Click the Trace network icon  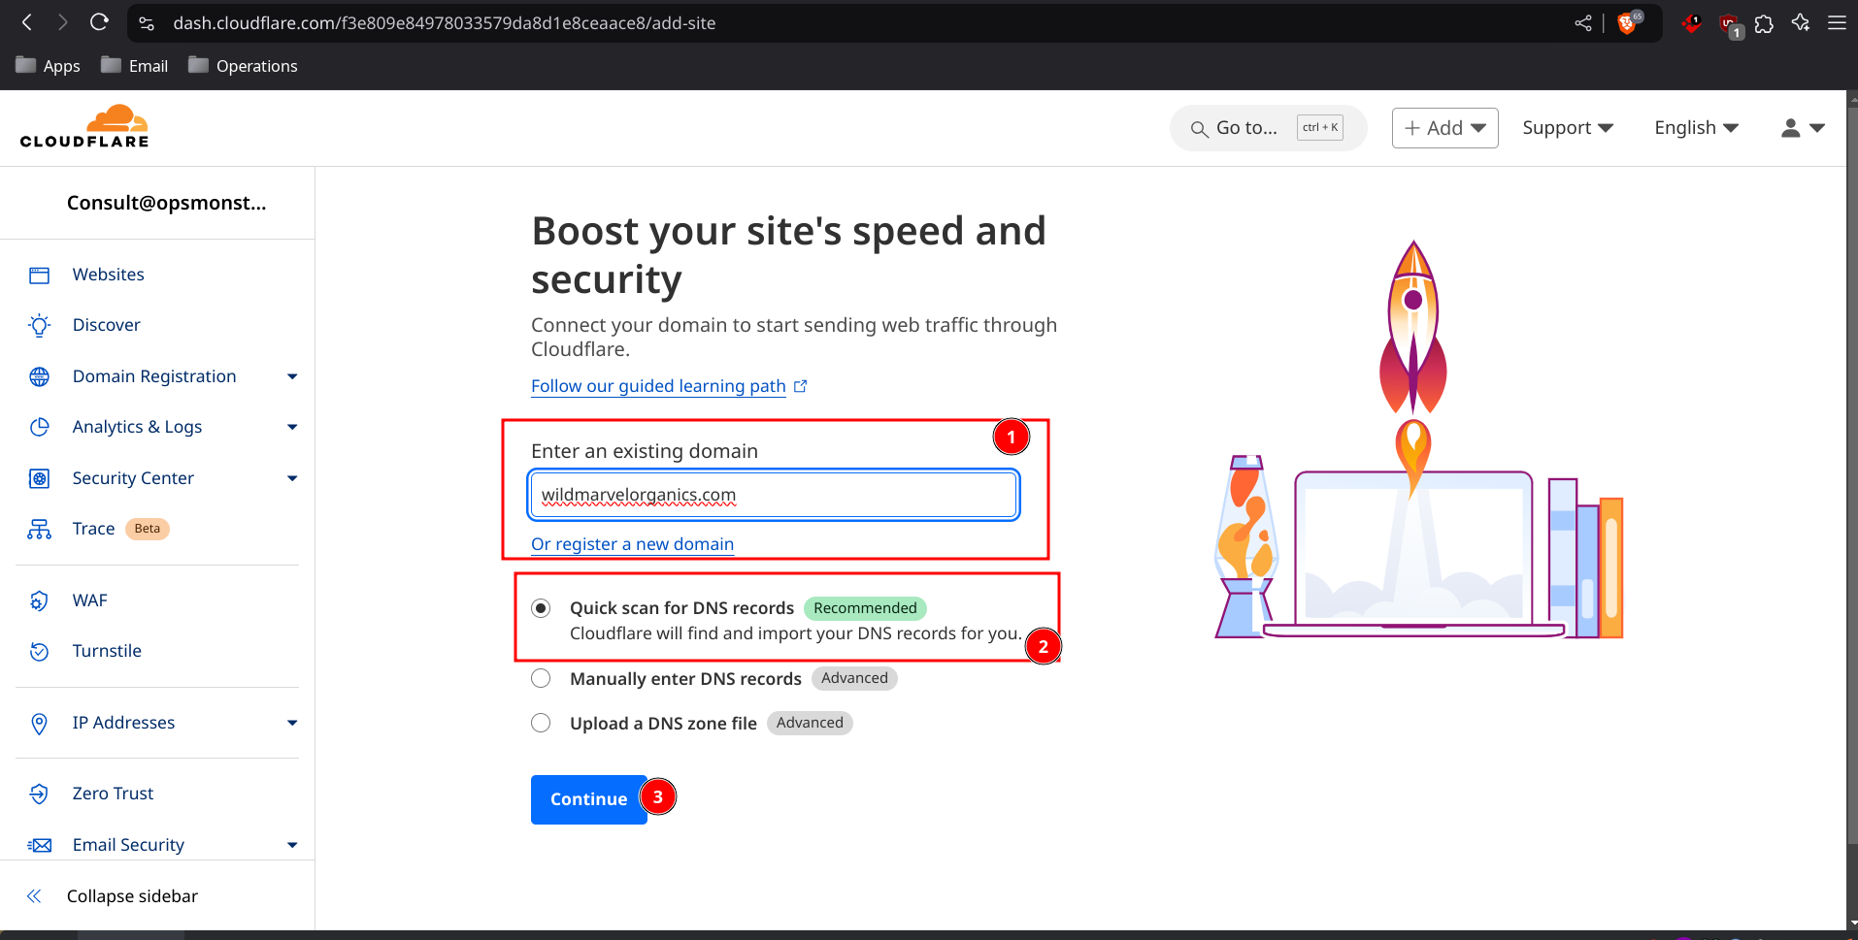[x=39, y=530]
